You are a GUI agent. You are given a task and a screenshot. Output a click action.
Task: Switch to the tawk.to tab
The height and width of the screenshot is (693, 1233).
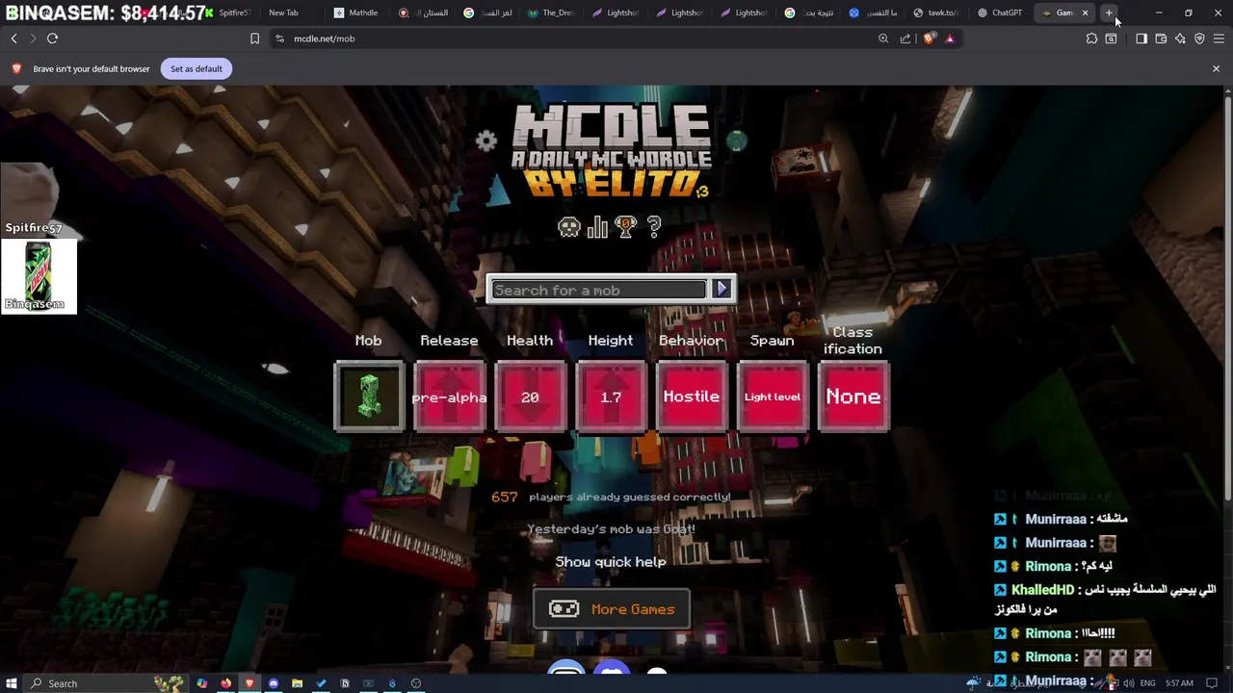[936, 13]
